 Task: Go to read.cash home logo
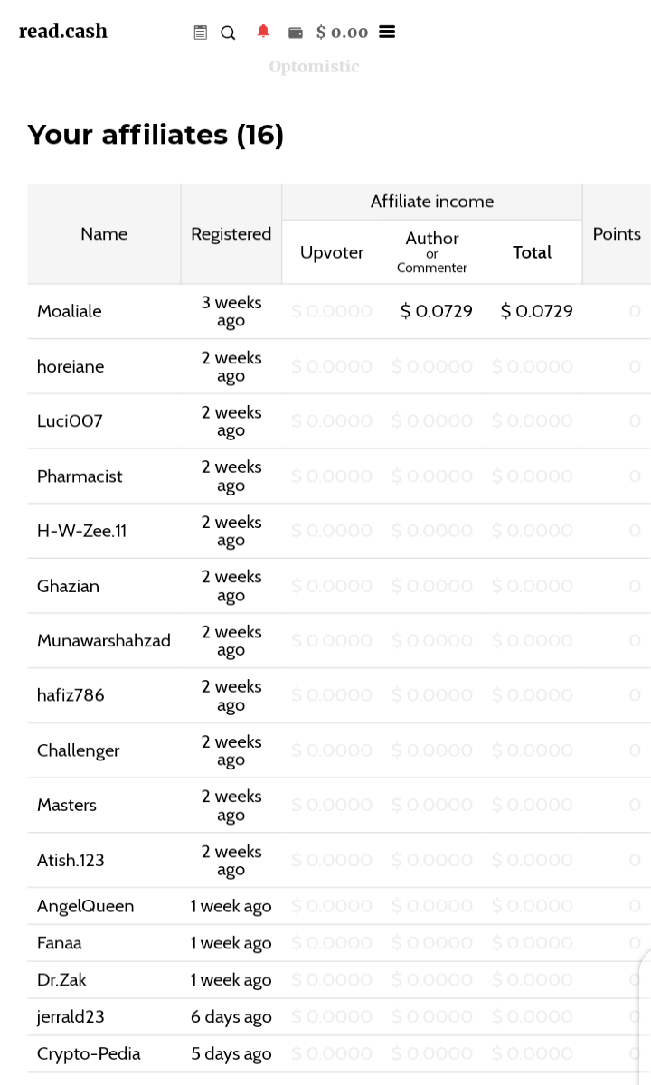tap(63, 32)
